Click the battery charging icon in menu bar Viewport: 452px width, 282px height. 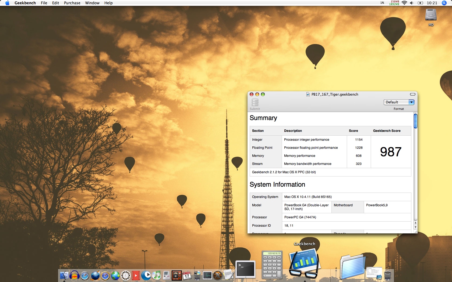pyautogui.click(x=420, y=3)
